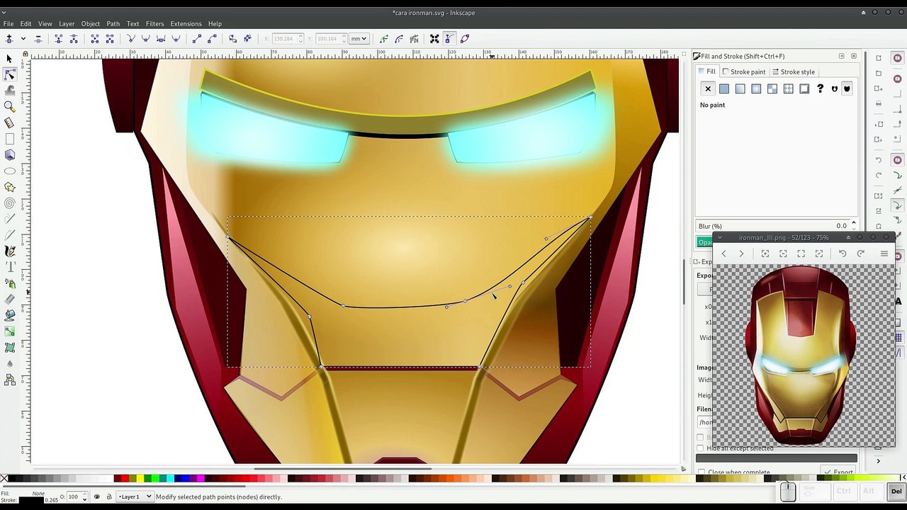Toggle Close when complete checkbox
The height and width of the screenshot is (510, 907).
[700, 472]
